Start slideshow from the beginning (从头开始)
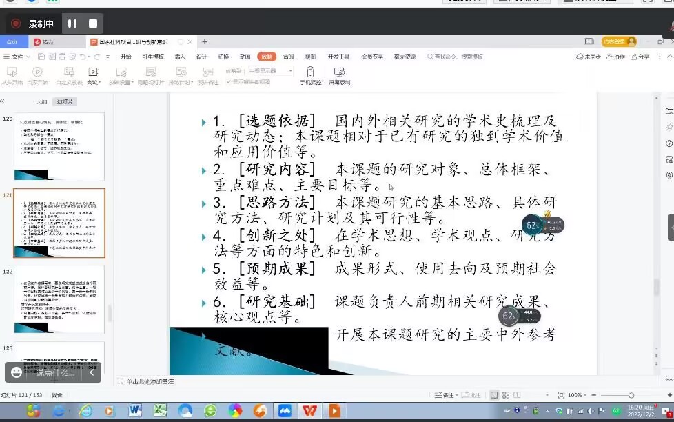 click(x=12, y=76)
